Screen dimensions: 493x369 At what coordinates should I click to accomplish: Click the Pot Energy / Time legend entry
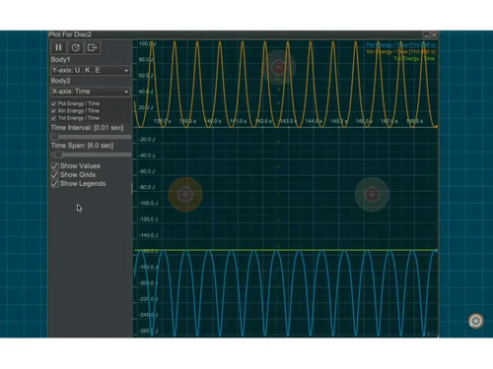400,45
